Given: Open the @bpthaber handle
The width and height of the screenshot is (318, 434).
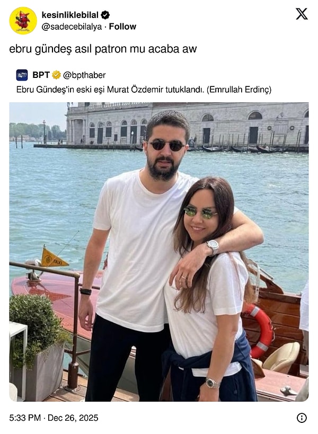Looking at the screenshot, I should pos(84,75).
